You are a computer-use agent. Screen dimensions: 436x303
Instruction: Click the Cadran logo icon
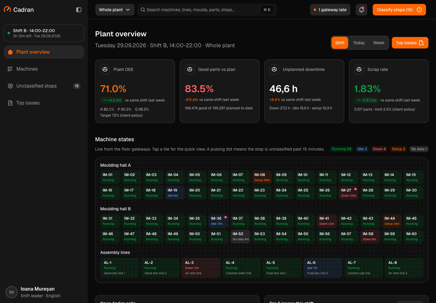7,10
